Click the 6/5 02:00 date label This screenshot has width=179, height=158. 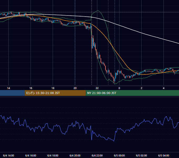(141, 155)
